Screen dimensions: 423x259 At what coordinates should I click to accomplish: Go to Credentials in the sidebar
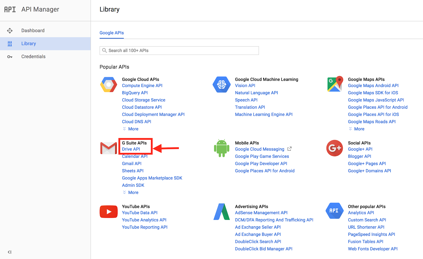33,56
